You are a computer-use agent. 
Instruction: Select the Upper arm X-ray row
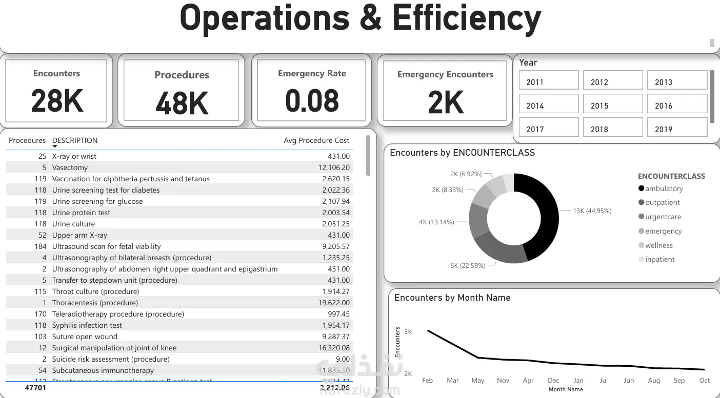[179, 235]
